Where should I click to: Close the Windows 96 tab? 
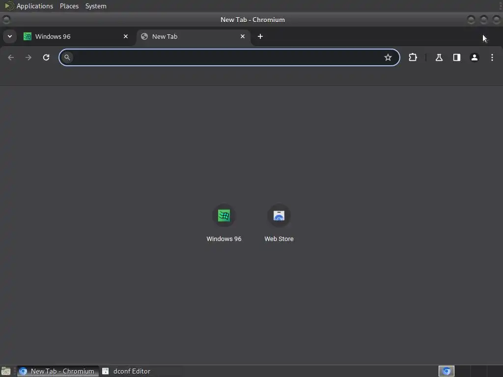[126, 36]
